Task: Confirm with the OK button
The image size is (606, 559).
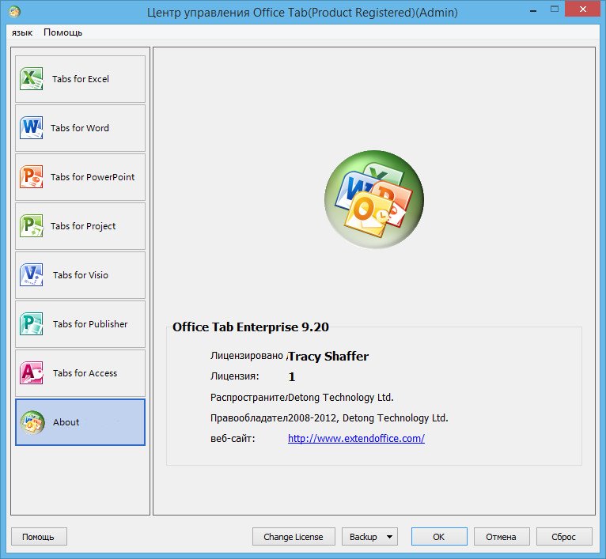Action: pos(439,537)
